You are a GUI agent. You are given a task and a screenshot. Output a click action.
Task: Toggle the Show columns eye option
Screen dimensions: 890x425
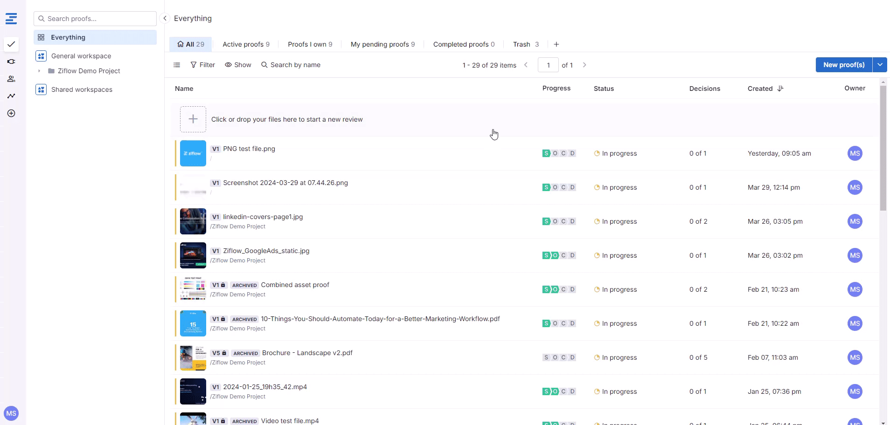tap(238, 65)
